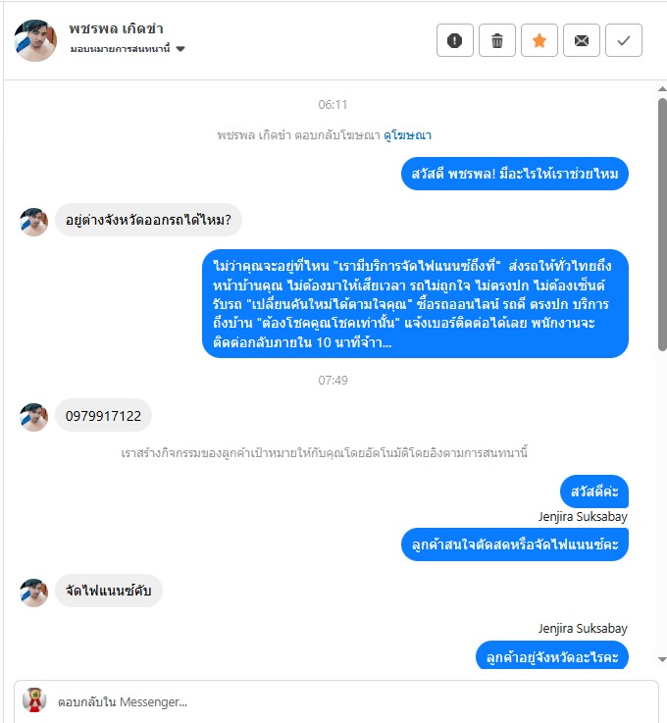Expand the มอบหมายการสนทนานี้ dropdown arrow
This screenshot has width=667, height=723.
coord(180,49)
